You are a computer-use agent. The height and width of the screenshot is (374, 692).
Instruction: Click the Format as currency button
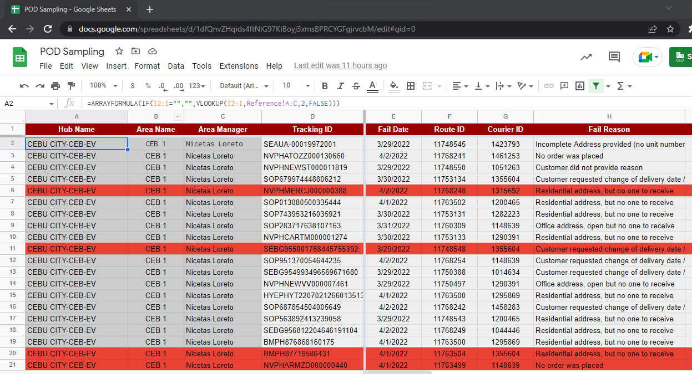click(133, 86)
